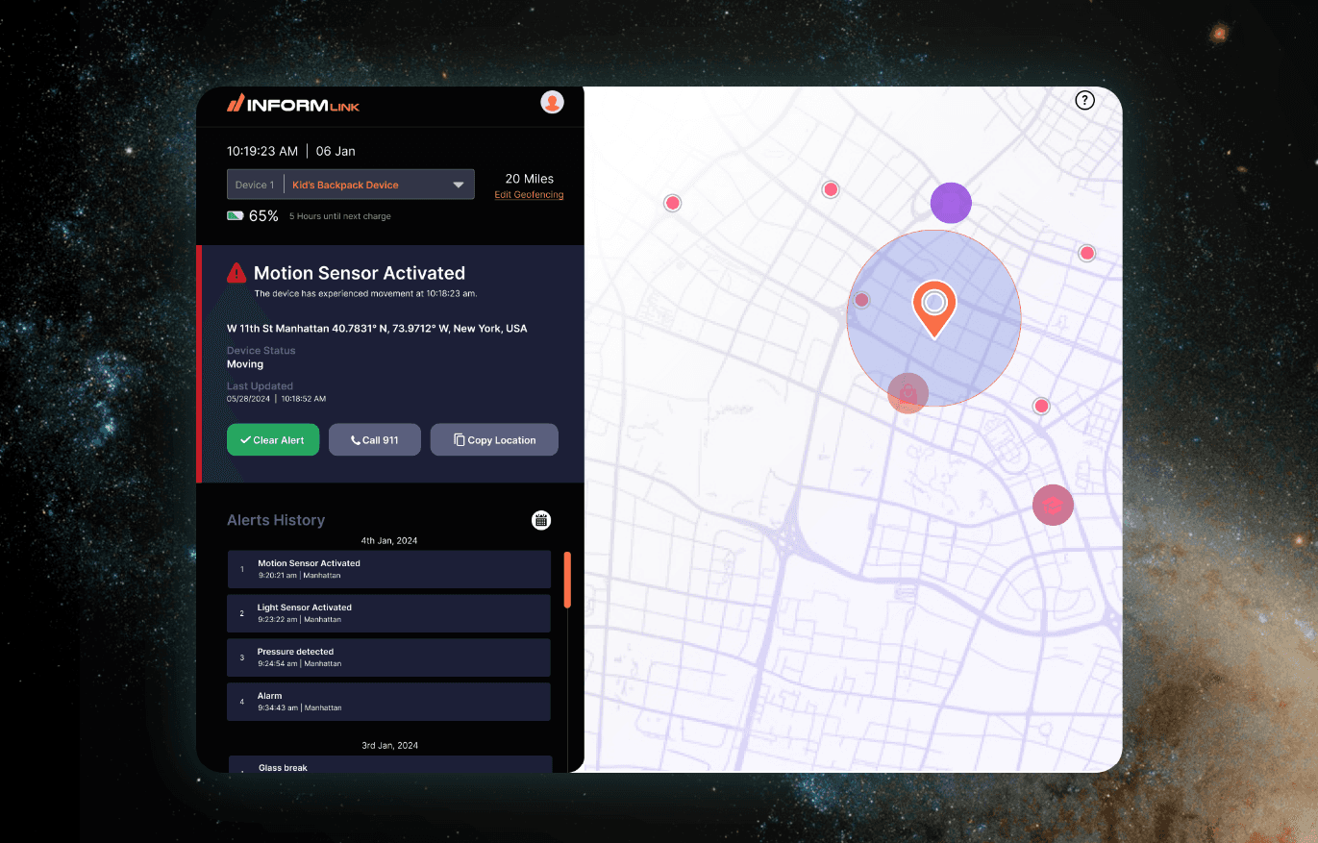Click the 65% battery percentage
The image size is (1318, 843).
[x=263, y=216]
